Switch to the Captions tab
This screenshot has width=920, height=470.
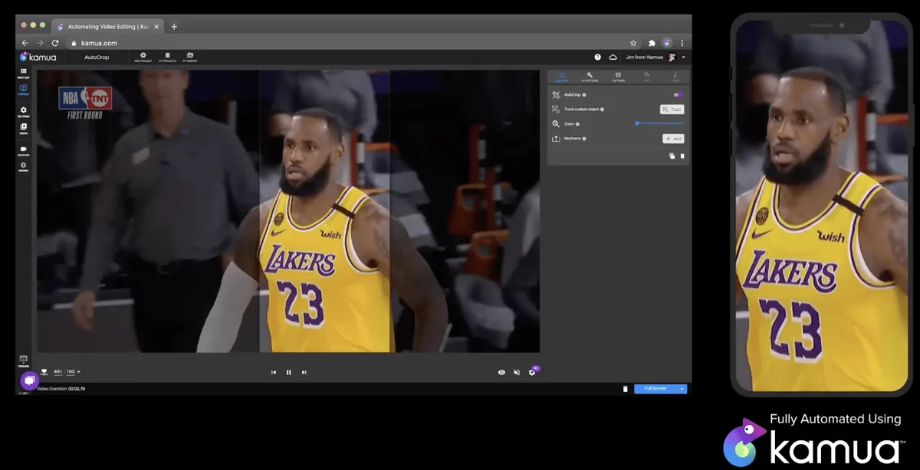[618, 77]
